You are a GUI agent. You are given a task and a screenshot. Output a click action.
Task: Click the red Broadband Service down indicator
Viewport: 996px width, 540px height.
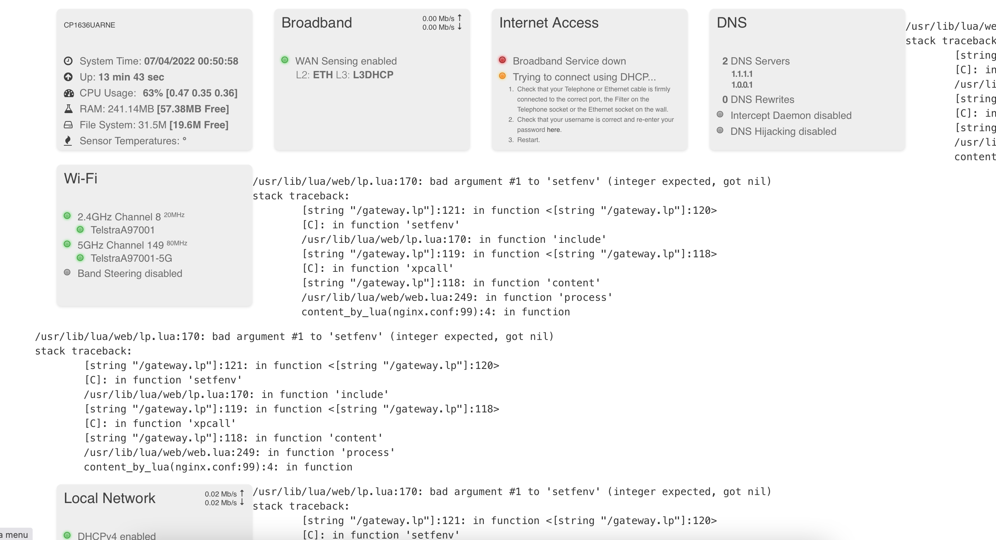503,60
